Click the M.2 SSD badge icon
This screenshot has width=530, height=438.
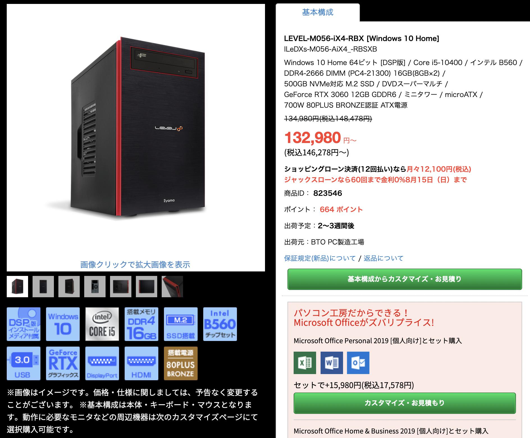click(181, 324)
